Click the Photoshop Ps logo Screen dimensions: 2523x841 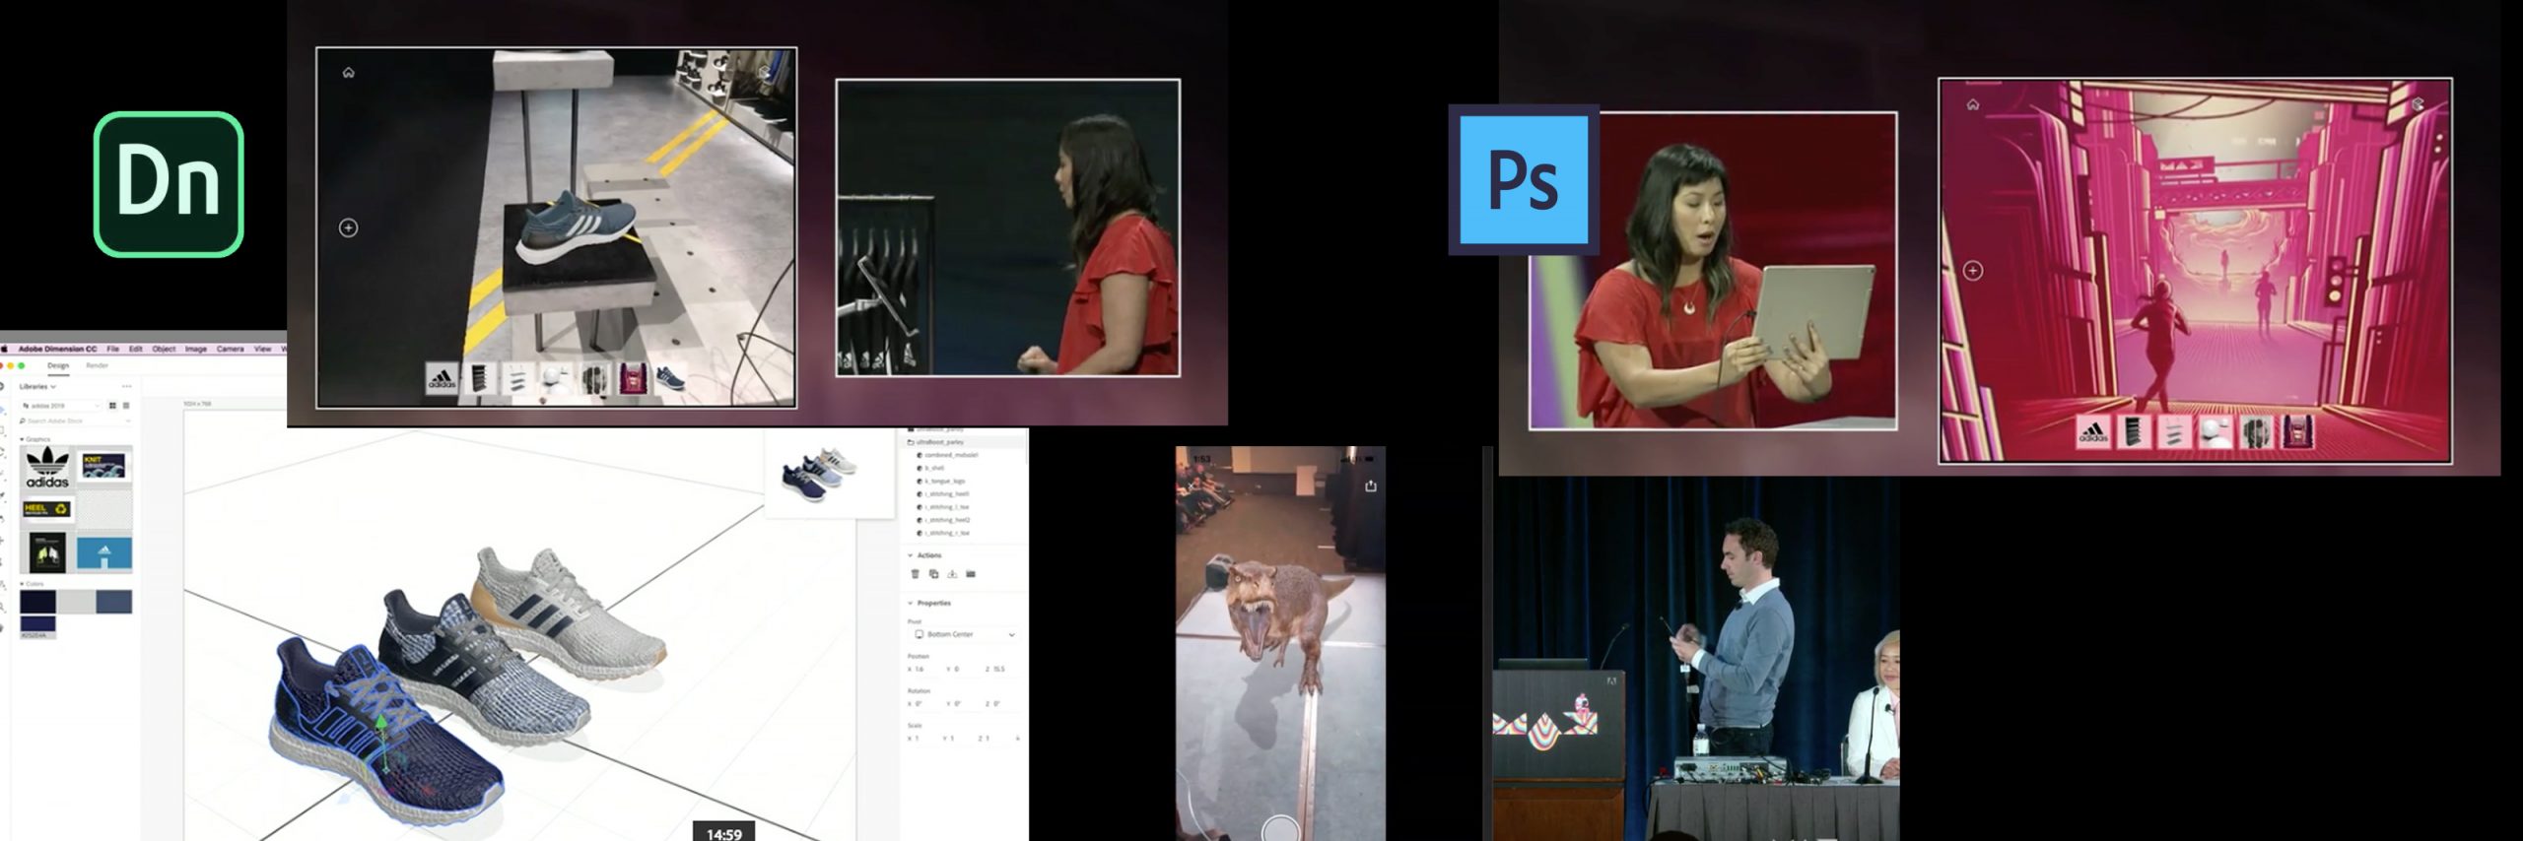tap(1524, 180)
